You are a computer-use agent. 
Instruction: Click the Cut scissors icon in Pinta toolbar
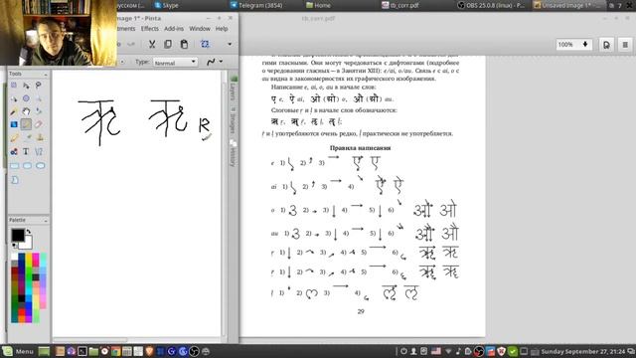click(x=152, y=44)
